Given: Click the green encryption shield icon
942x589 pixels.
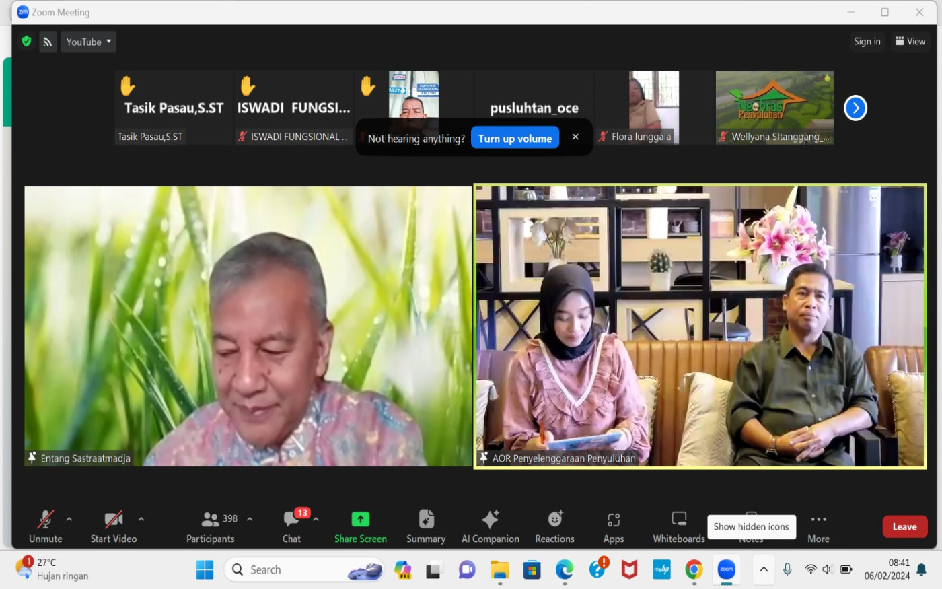Looking at the screenshot, I should click(26, 42).
